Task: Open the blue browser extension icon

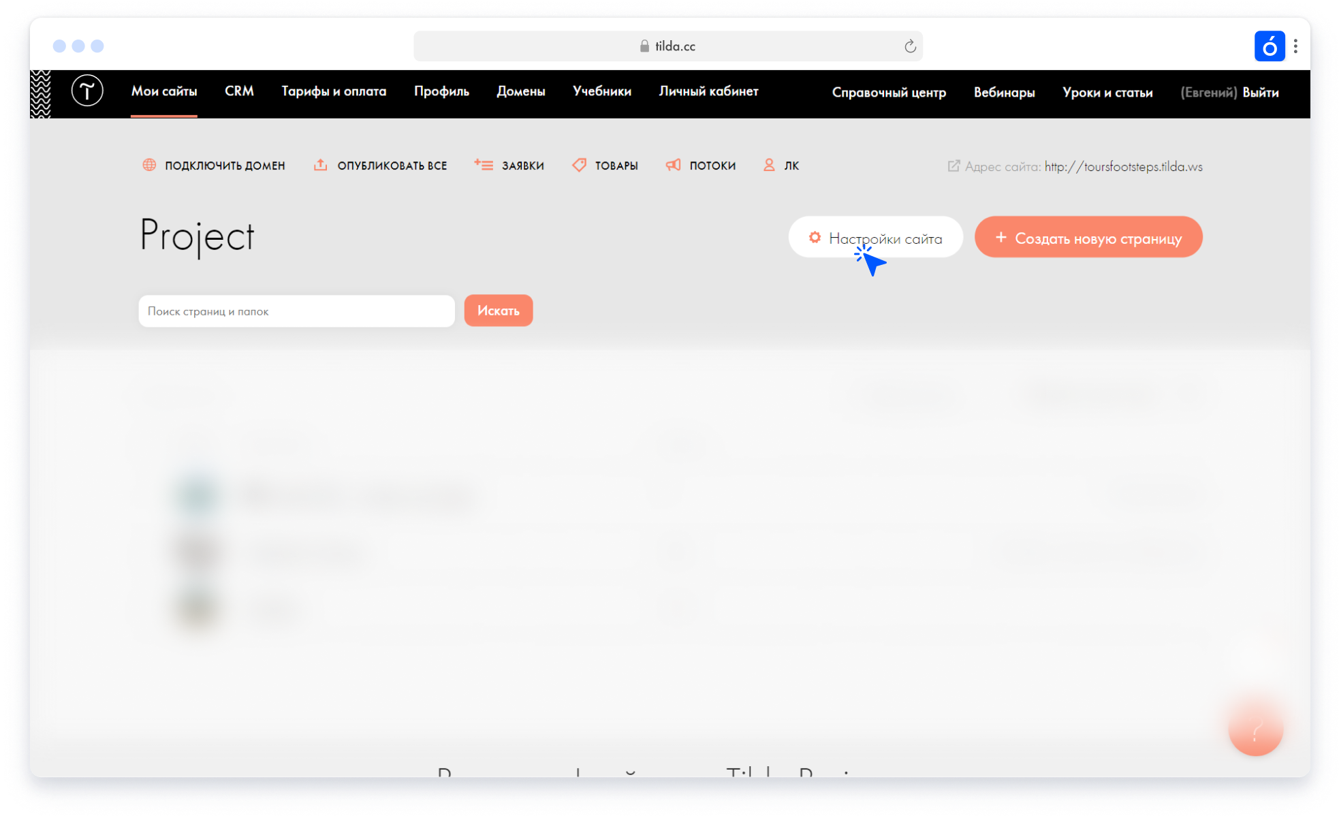Action: tap(1269, 46)
